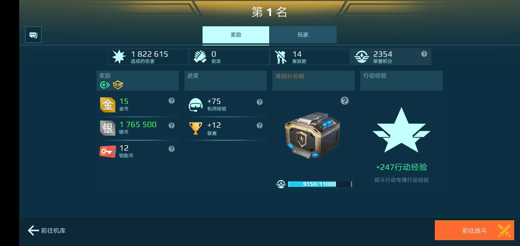Click the 9150/11000 supply crate progress bar
The image size is (520, 246).
[320, 184]
